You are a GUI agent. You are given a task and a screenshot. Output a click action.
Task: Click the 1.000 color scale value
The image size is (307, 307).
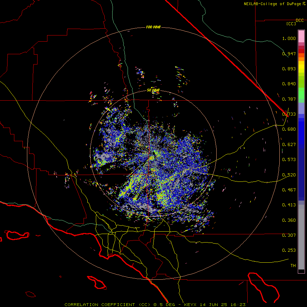pos(289,38)
